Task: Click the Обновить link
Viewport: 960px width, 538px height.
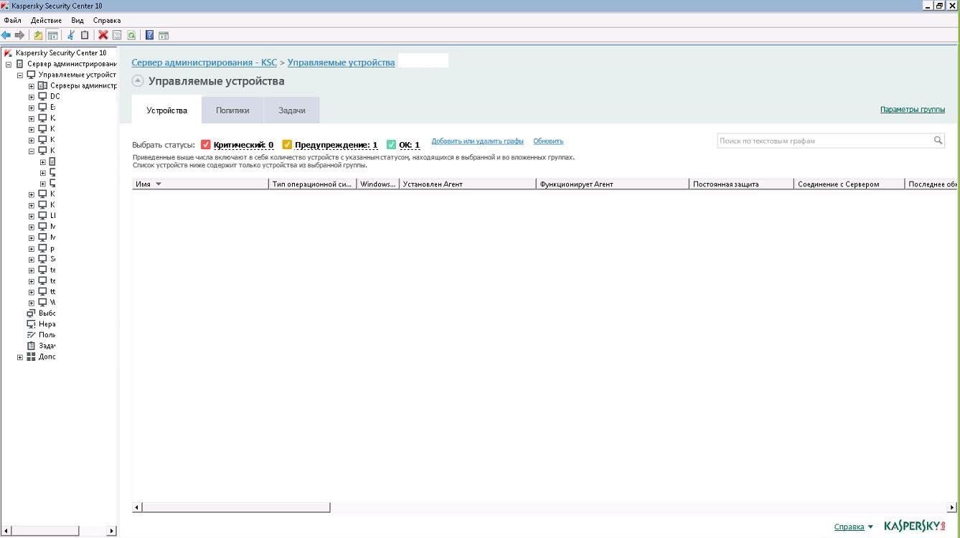Action: 548,141
